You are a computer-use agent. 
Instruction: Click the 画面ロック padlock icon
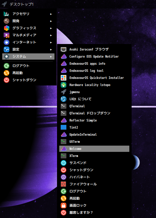pos(64,205)
